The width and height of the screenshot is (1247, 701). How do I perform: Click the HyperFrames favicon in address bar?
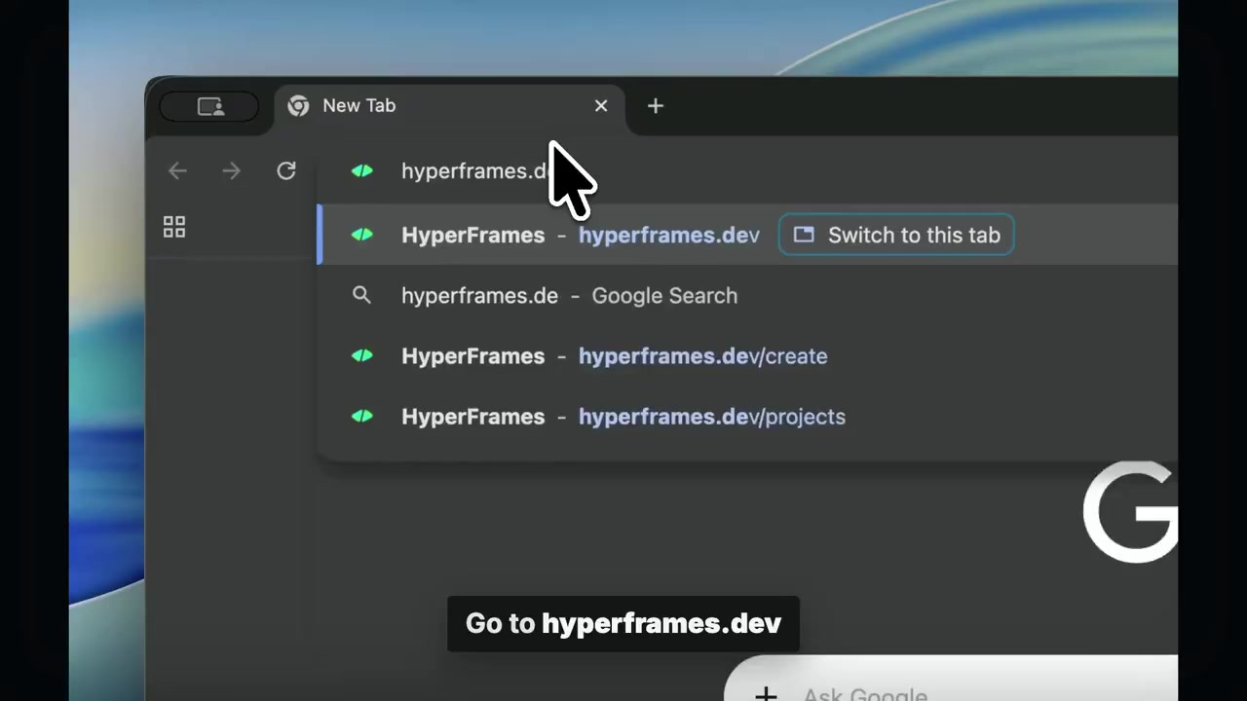362,171
